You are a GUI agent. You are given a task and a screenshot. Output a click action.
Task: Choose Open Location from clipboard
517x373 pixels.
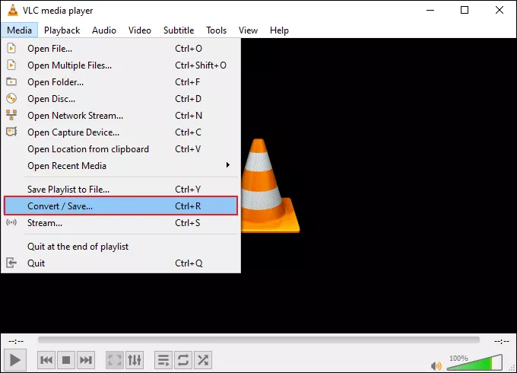coord(121,149)
